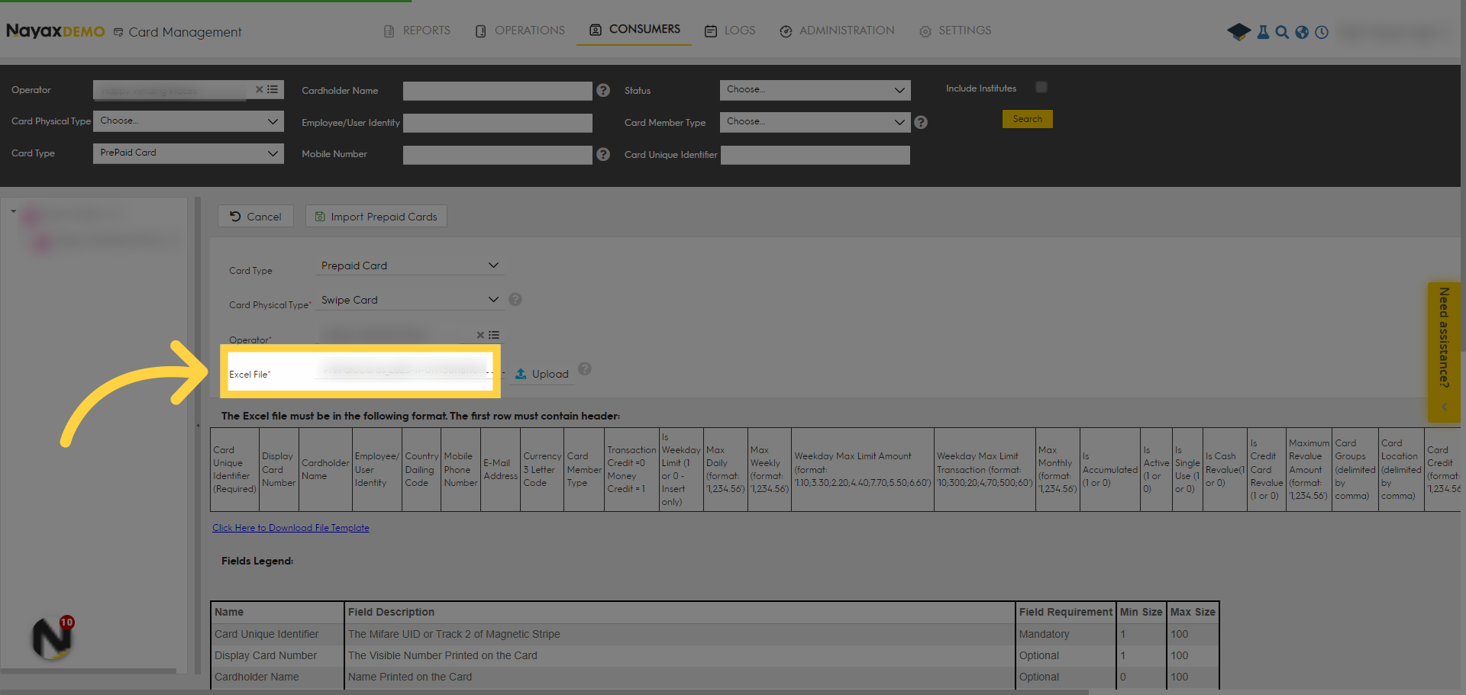The width and height of the screenshot is (1466, 695).
Task: Click 'The Mifare UID or Track 2' description
Action: tap(454, 634)
